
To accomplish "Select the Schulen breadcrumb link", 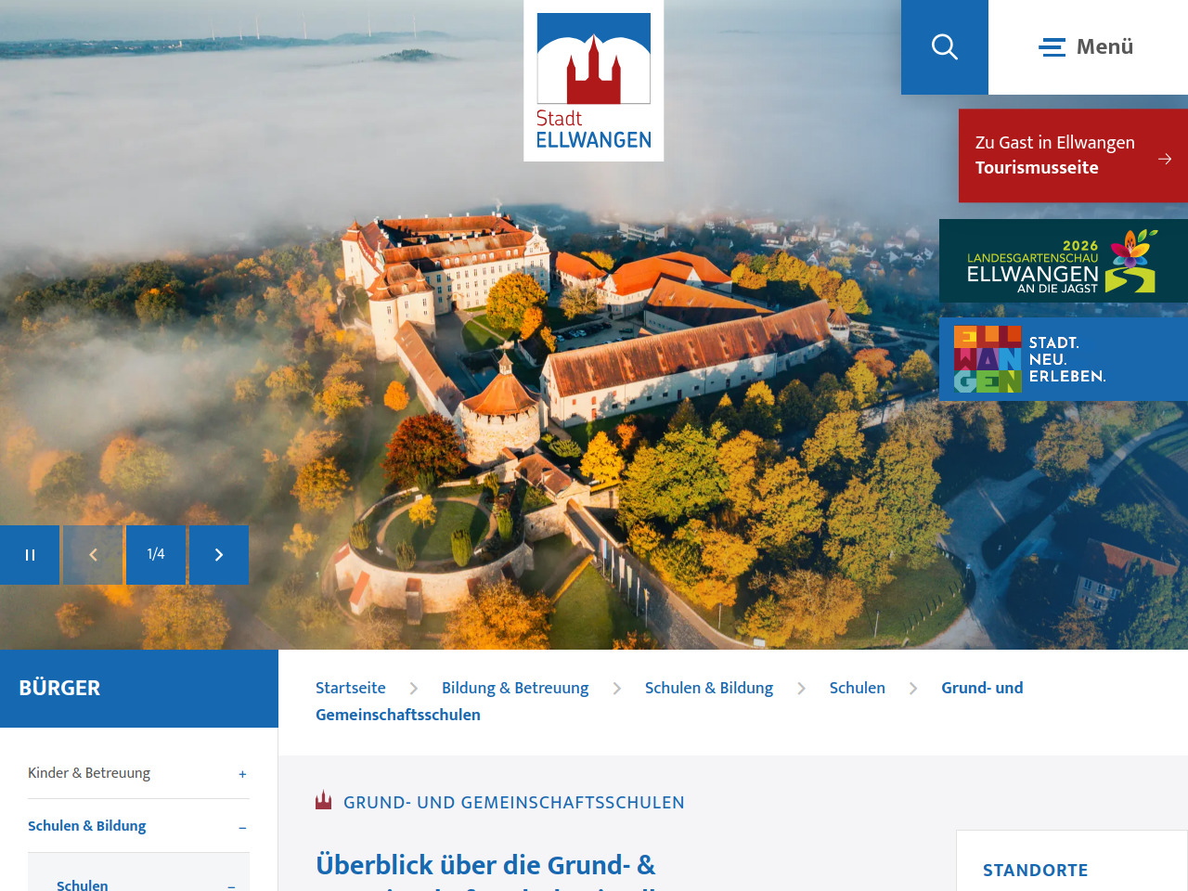I will (857, 688).
